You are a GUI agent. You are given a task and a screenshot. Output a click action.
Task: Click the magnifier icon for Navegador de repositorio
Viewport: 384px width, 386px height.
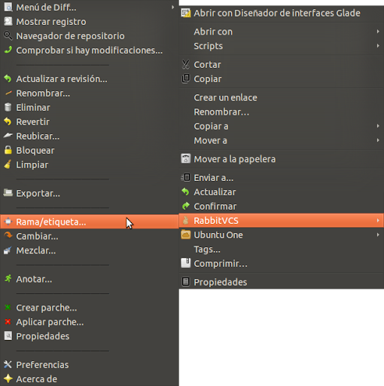[8, 35]
